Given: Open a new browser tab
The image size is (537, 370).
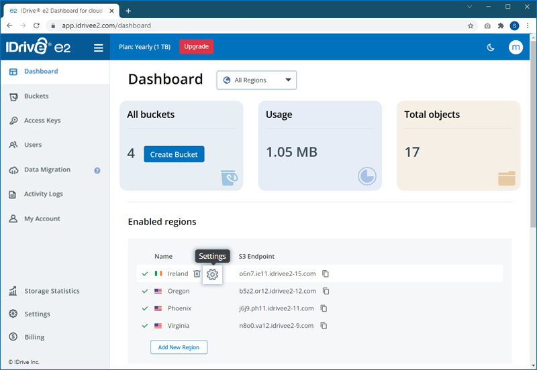Looking at the screenshot, I should click(x=128, y=11).
